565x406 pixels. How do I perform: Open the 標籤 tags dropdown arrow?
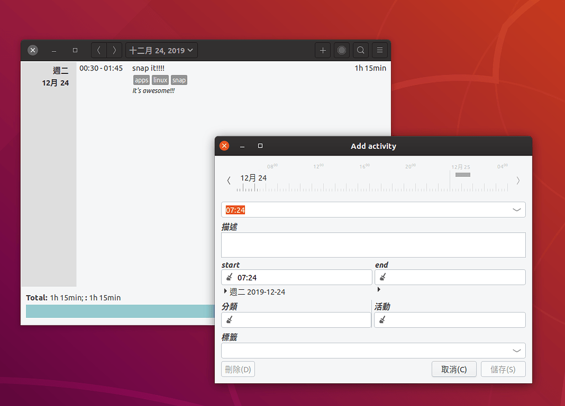[x=516, y=351]
